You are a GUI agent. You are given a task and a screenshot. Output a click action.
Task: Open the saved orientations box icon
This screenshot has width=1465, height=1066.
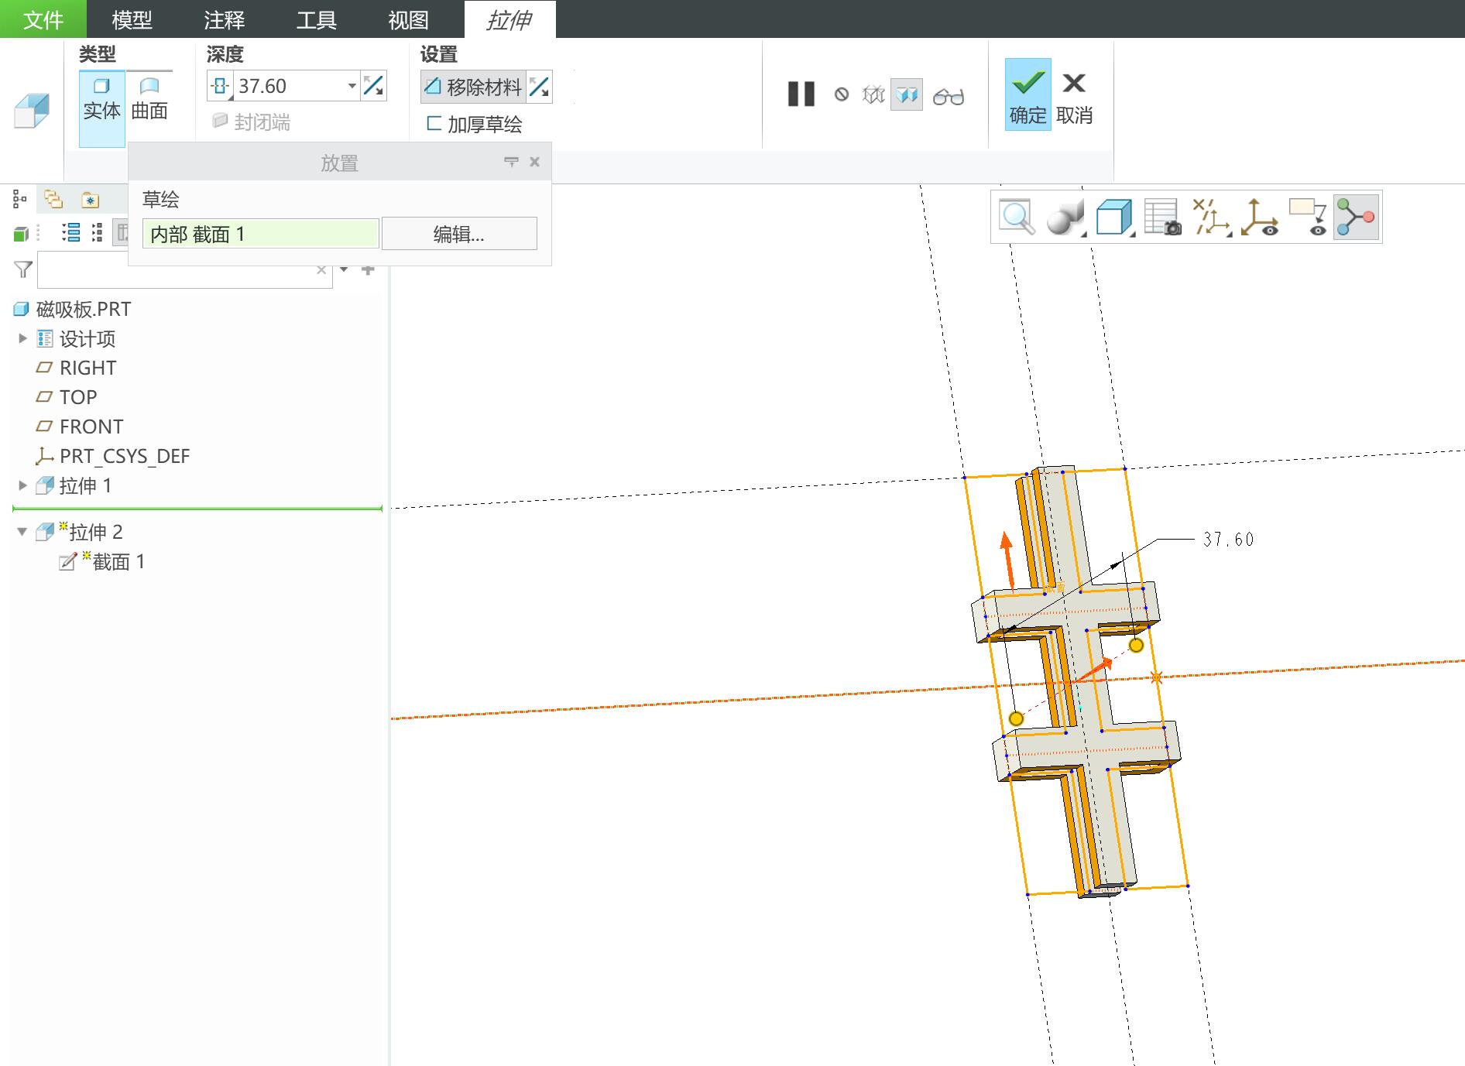click(x=1114, y=217)
